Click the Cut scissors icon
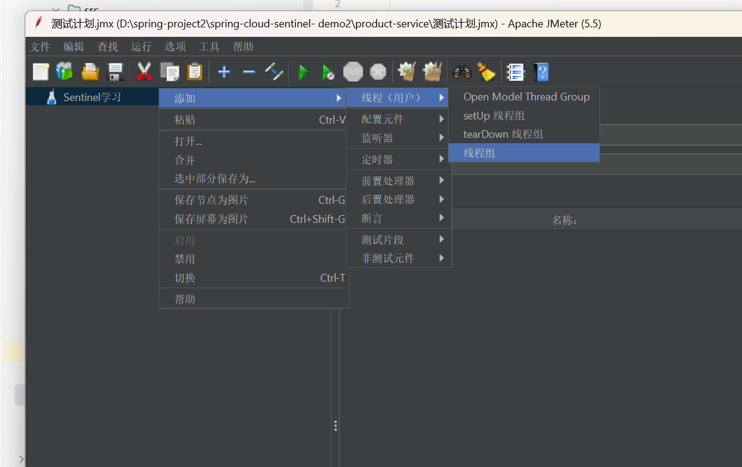This screenshot has height=467, width=742. [x=144, y=72]
